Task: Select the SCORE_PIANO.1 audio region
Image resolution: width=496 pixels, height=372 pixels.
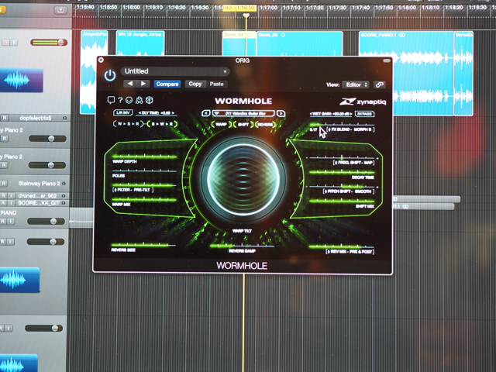Action: 406,74
